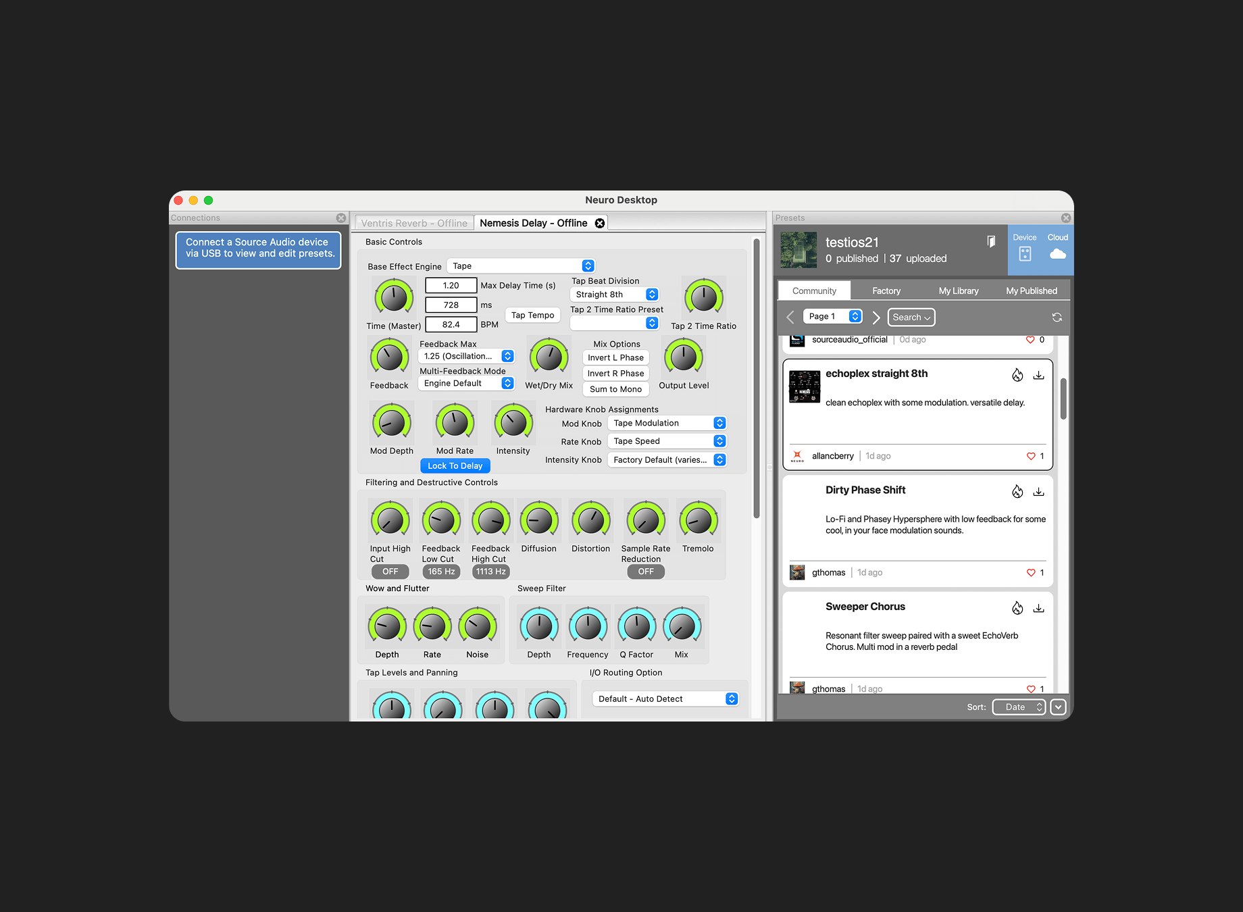
Task: Open Intensity Knob Factory Default dropdown
Action: click(x=667, y=460)
